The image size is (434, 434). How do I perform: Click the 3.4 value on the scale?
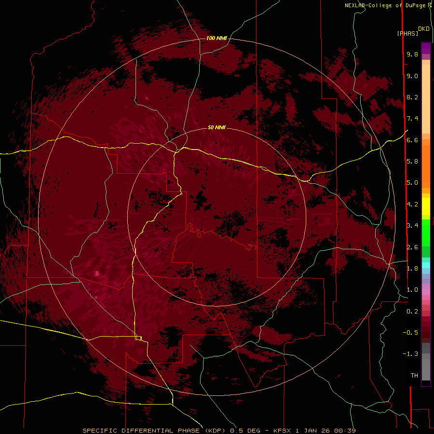pos(412,226)
